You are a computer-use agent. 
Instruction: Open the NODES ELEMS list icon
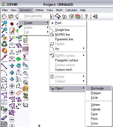pos(4,124)
